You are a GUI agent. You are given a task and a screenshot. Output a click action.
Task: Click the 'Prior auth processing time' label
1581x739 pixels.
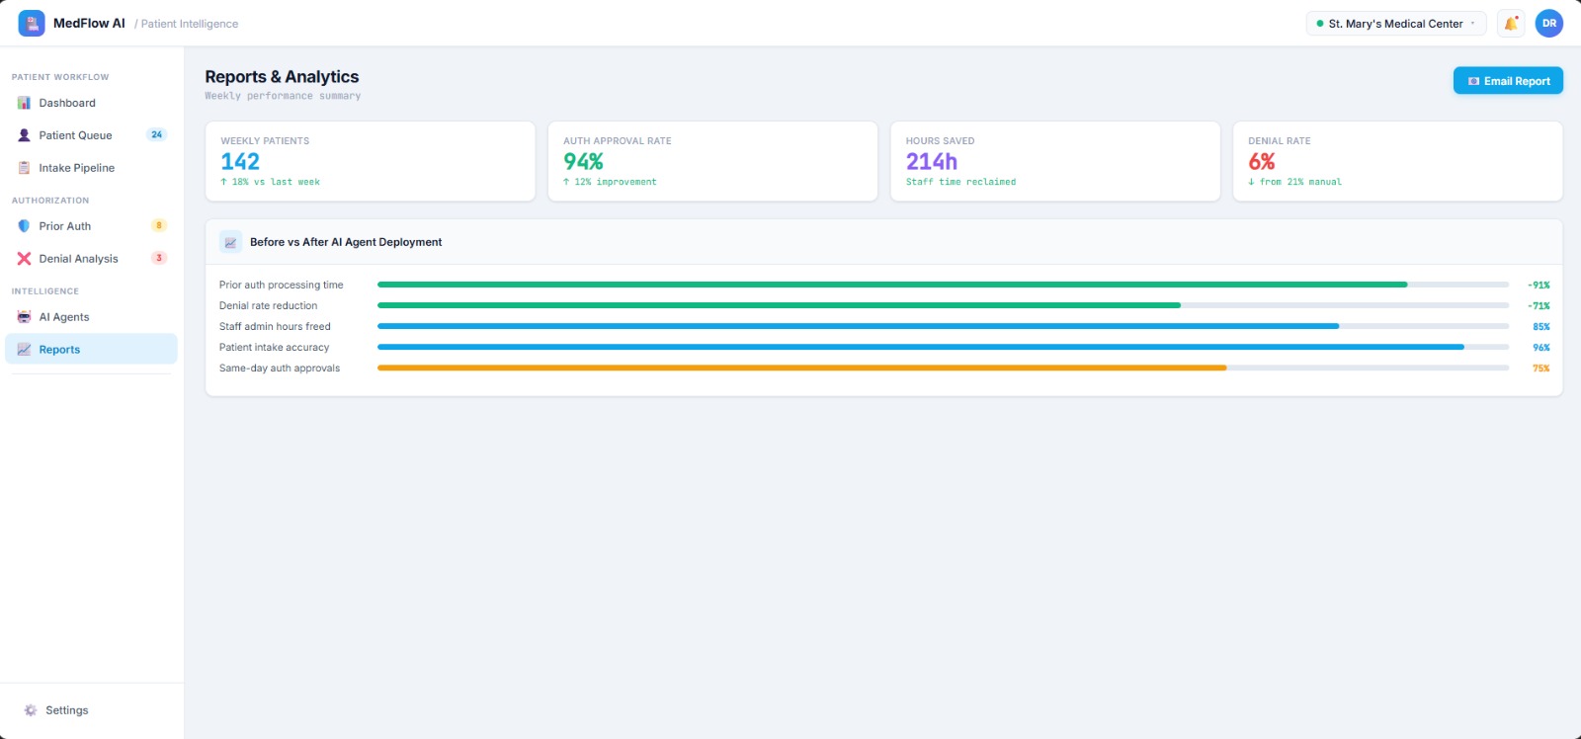(x=282, y=286)
